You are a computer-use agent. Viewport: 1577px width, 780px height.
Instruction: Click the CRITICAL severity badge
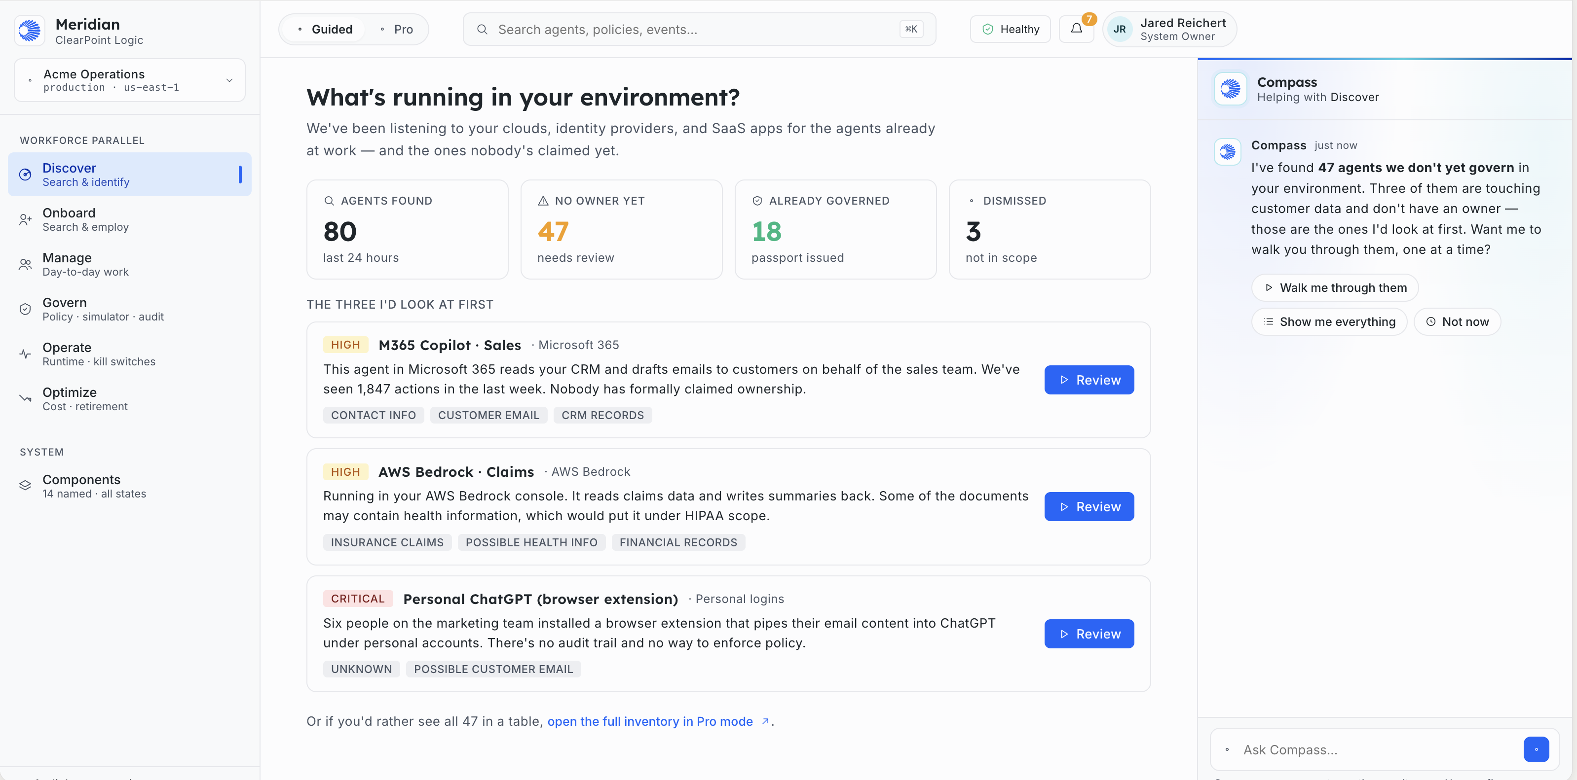358,599
